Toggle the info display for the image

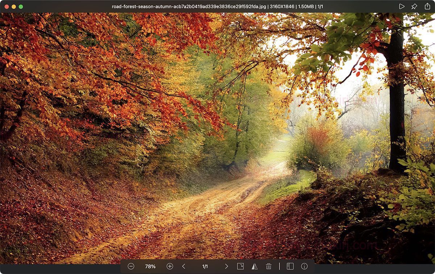click(304, 266)
